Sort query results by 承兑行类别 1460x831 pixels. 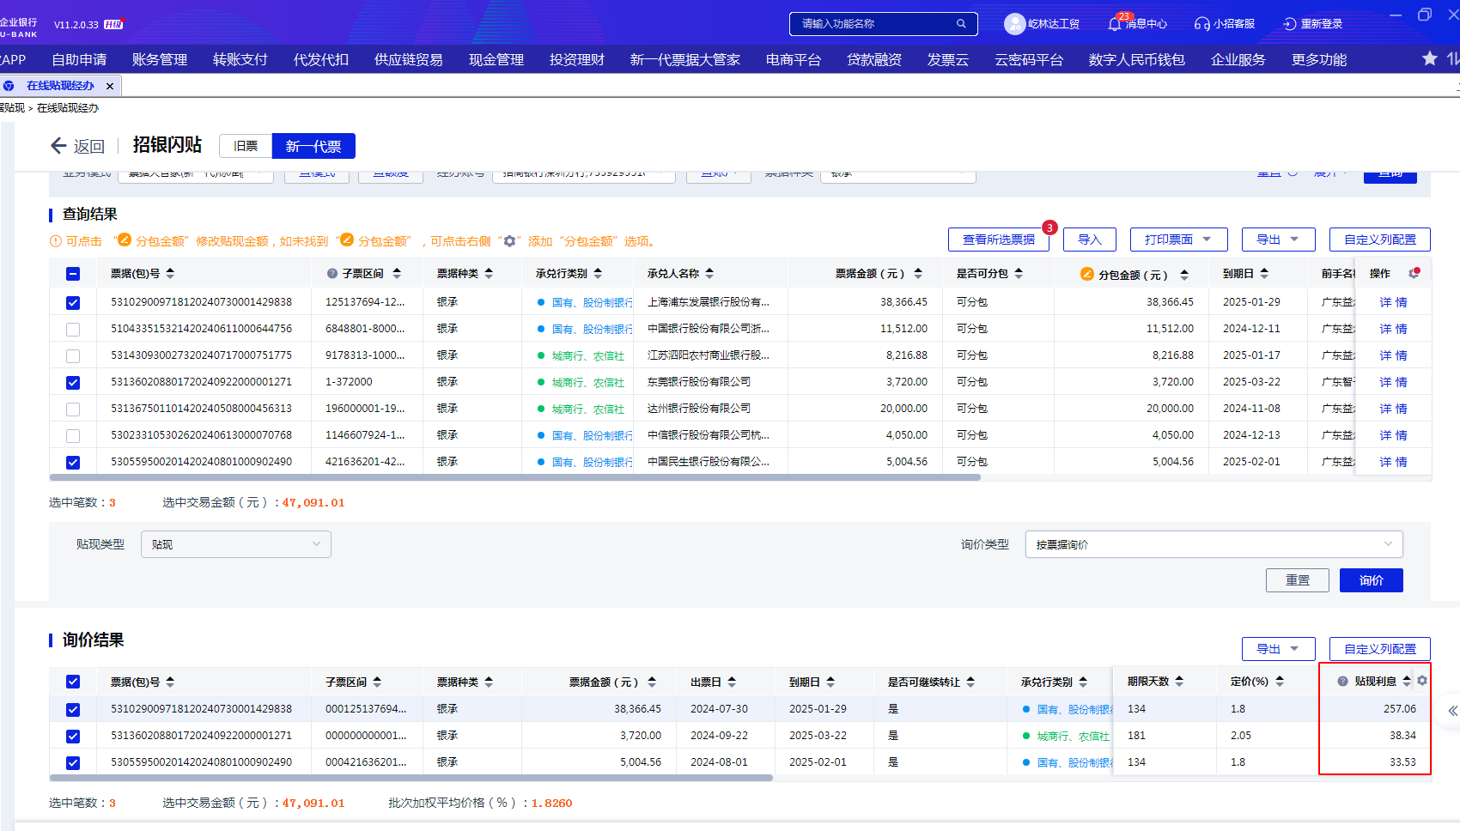pos(598,274)
